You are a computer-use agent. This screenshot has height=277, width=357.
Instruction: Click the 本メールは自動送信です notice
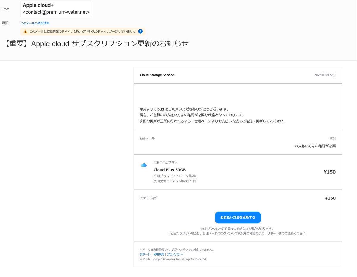click(177, 250)
